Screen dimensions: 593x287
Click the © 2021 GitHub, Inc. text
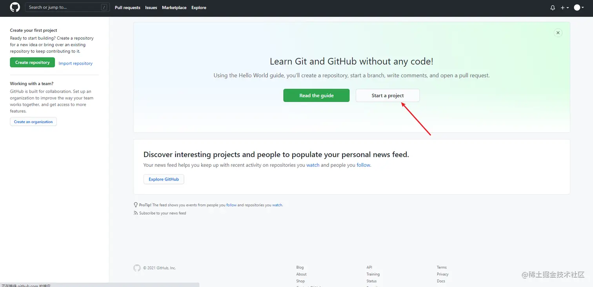coord(160,268)
